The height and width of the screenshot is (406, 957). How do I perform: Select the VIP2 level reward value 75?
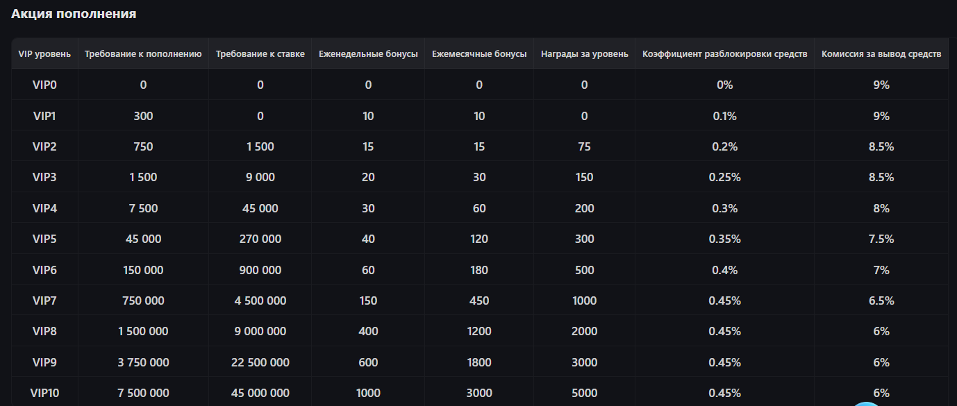coord(584,146)
